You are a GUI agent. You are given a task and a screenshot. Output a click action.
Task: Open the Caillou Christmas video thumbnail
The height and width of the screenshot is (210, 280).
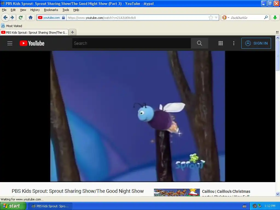tap(177, 192)
